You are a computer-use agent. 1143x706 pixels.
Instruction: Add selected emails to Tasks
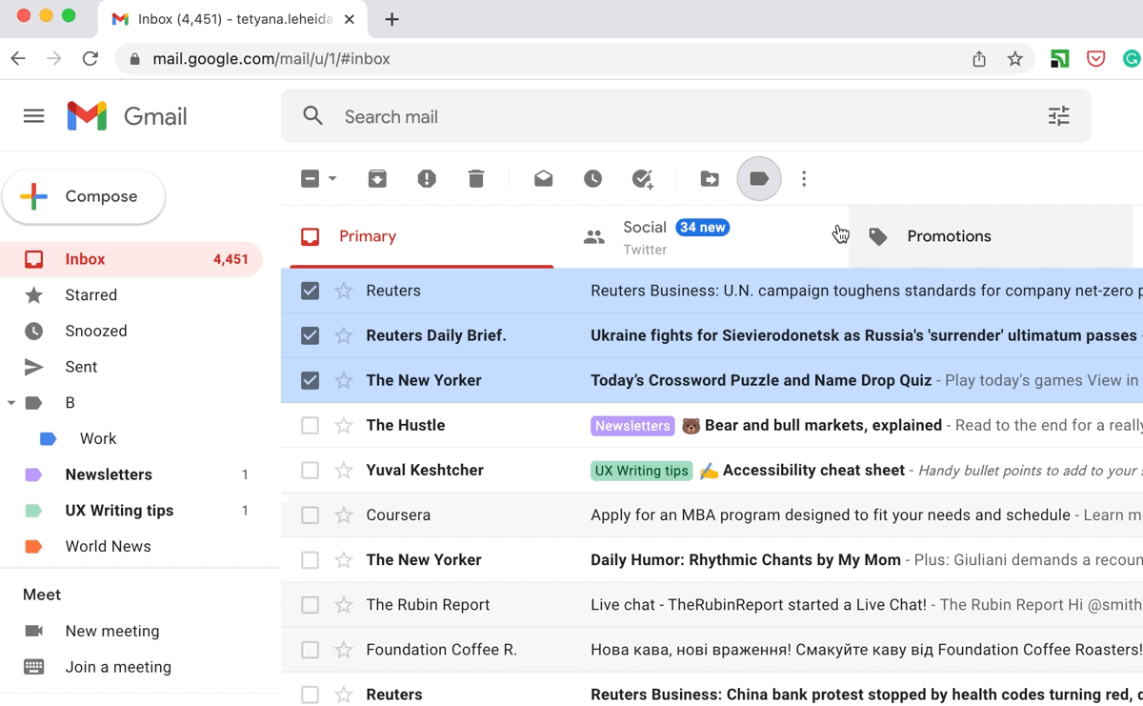(643, 179)
